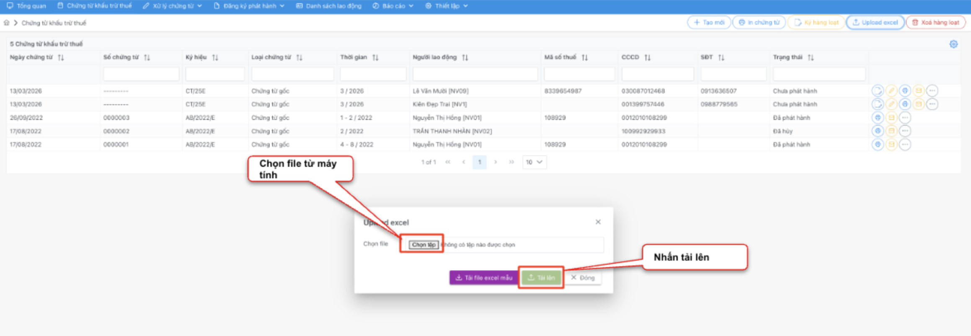Image resolution: width=971 pixels, height=336 pixels.
Task: Expand the Báo cáo dropdown menu
Action: [393, 6]
